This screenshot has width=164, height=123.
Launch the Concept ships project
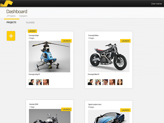pos(66,41)
